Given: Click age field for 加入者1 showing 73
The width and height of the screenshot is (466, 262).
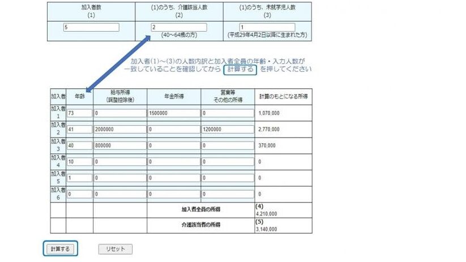Looking at the screenshot, I should click(x=79, y=113).
